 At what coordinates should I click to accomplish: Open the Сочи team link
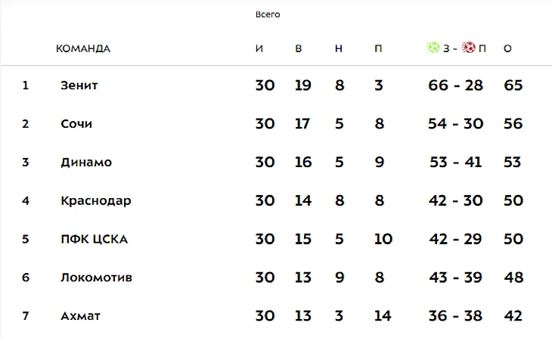pos(76,123)
